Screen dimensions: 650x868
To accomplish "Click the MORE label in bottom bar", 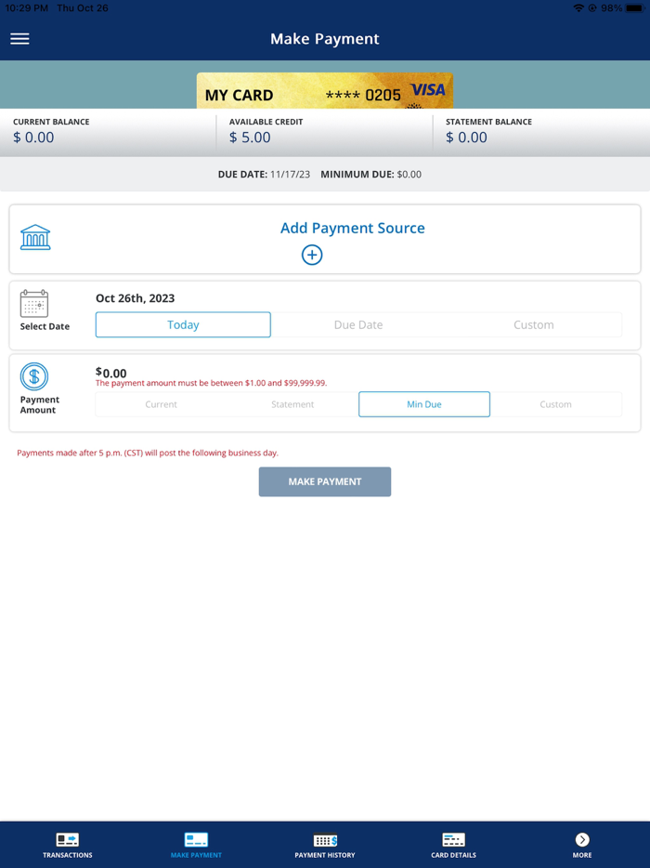I will 582,855.
